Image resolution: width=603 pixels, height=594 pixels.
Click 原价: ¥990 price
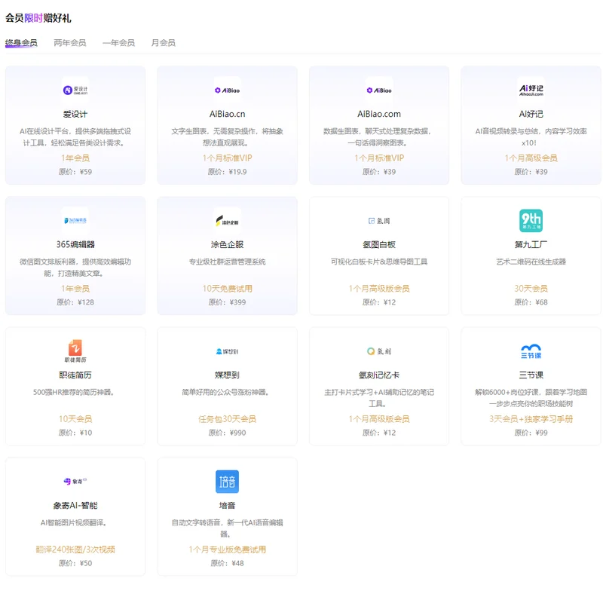(x=227, y=433)
